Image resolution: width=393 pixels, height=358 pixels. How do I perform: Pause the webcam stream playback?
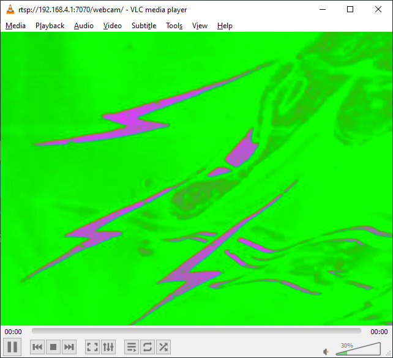pos(12,347)
